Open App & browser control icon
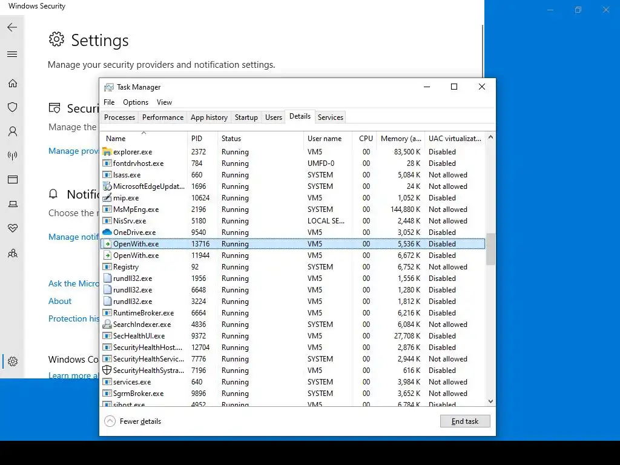Image resolution: width=620 pixels, height=465 pixels. click(13, 179)
